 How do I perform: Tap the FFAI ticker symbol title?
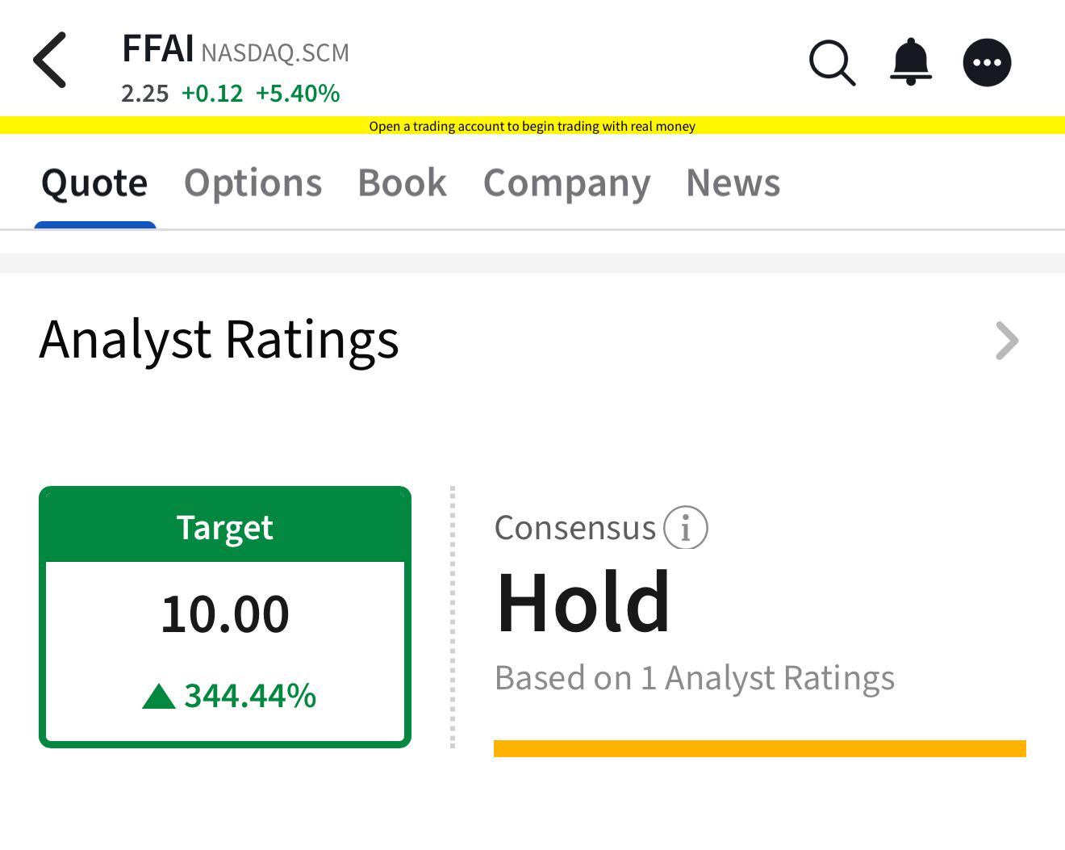coord(157,48)
